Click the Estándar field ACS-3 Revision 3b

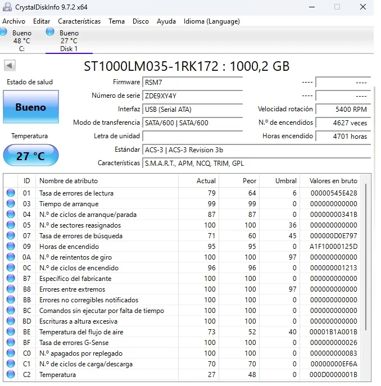pos(256,149)
